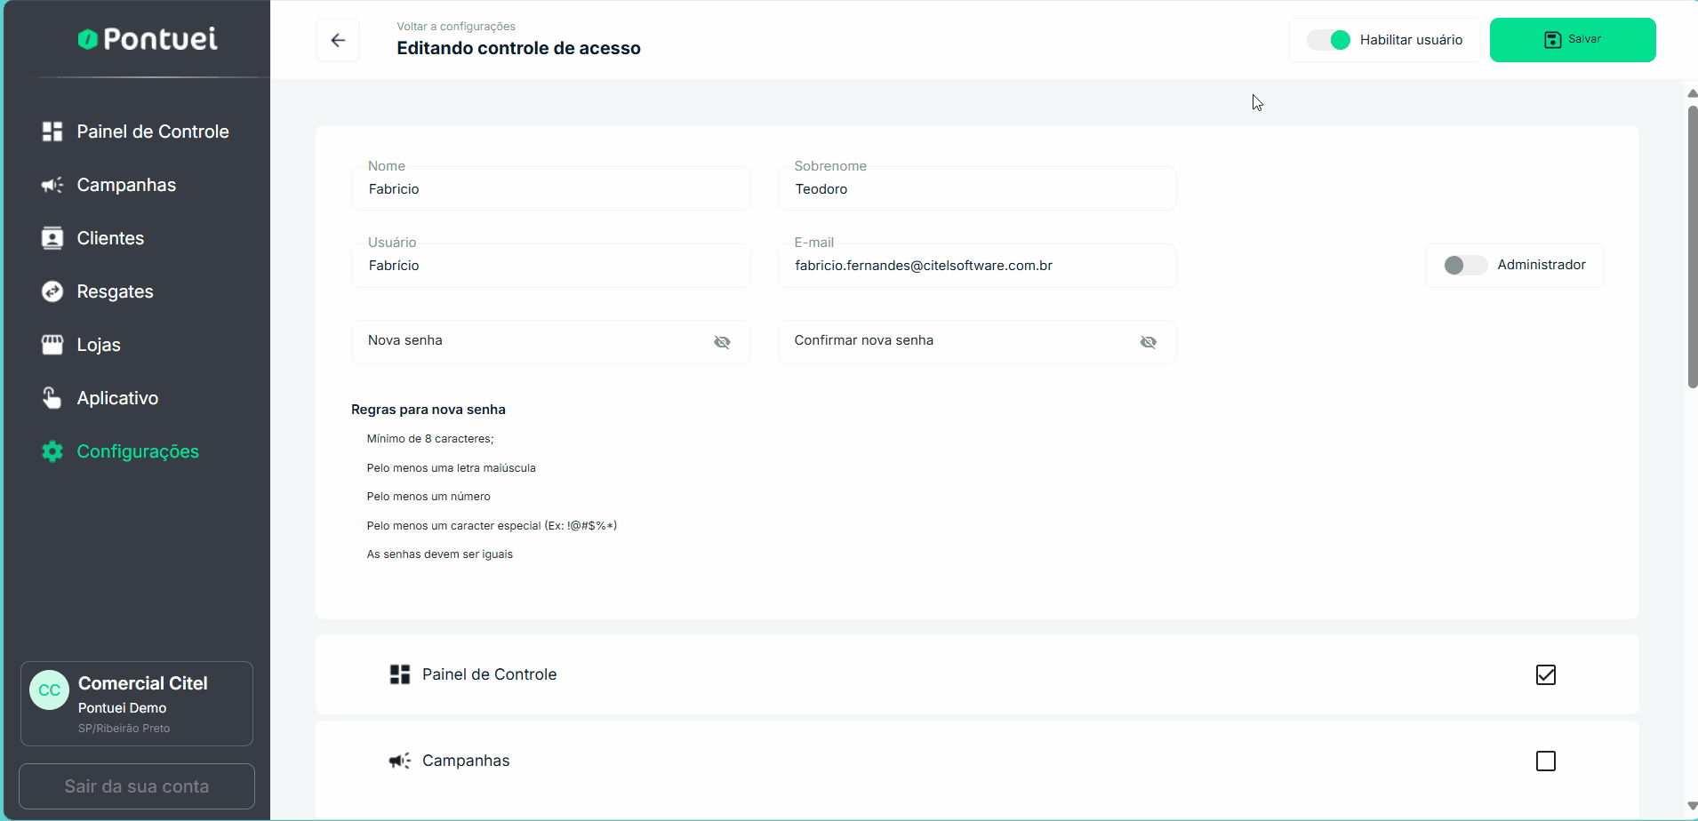Click the Clientes contact icon in sidebar
Viewport: 1698px width, 821px height.
click(x=52, y=238)
